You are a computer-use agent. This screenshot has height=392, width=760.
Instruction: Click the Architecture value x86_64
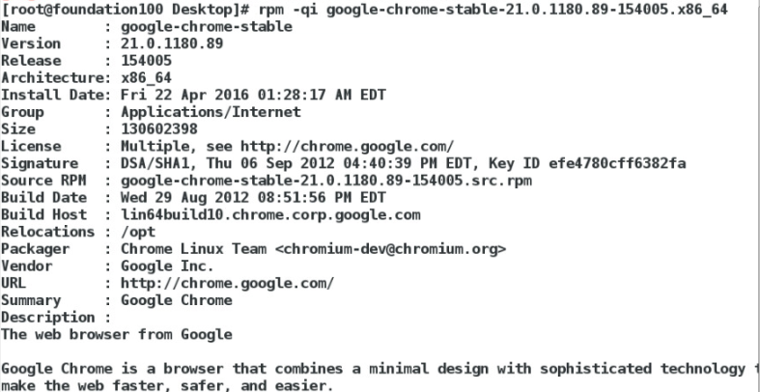click(x=146, y=78)
